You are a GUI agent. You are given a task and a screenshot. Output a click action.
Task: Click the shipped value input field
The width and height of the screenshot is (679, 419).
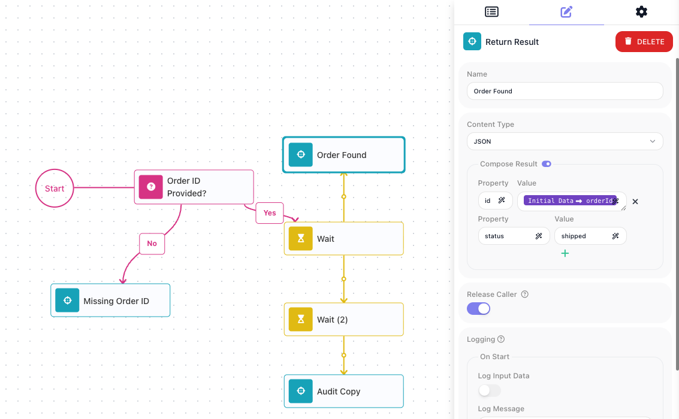[590, 236]
